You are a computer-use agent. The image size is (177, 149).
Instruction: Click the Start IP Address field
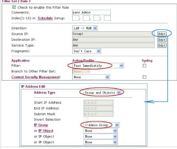pos(98,102)
